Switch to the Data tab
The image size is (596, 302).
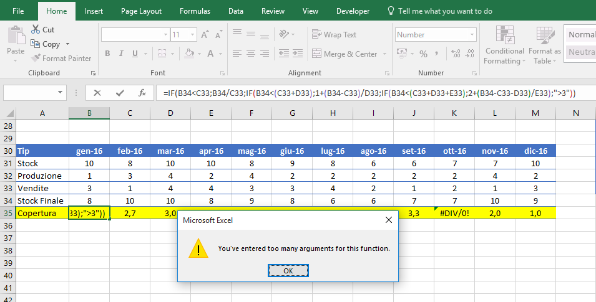pos(236,11)
